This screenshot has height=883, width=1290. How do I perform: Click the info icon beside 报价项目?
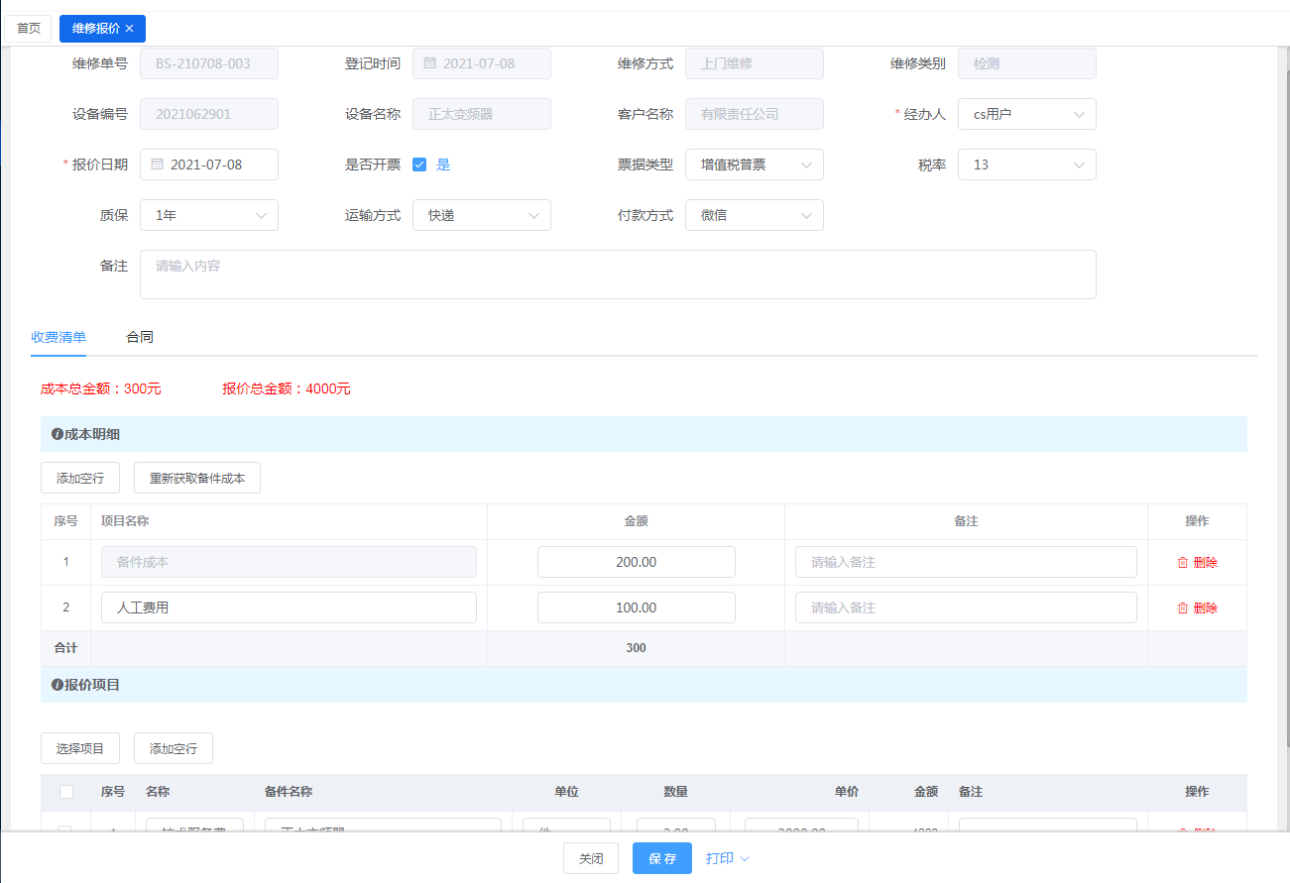58,685
